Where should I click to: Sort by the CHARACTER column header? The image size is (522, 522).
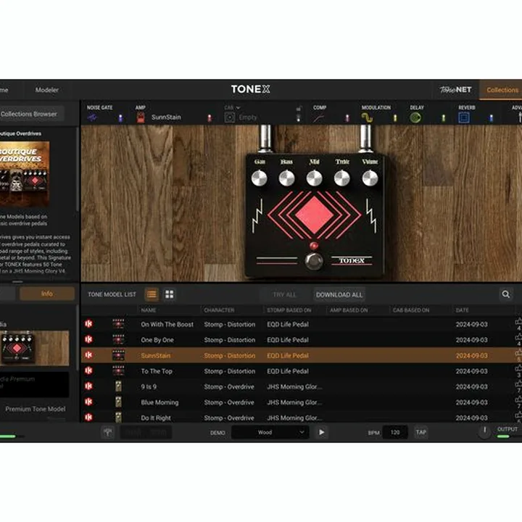tap(219, 310)
